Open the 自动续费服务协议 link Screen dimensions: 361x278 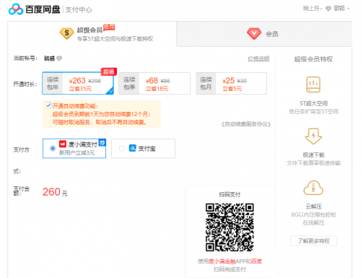pyautogui.click(x=246, y=124)
